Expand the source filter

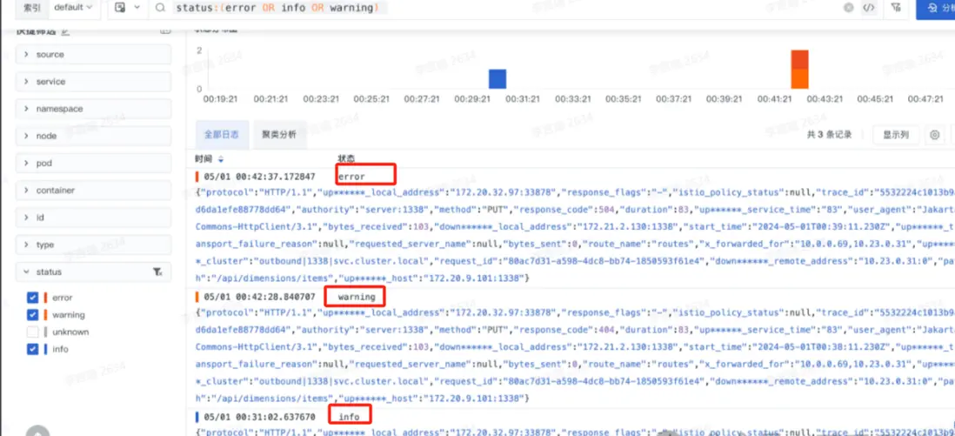click(93, 54)
